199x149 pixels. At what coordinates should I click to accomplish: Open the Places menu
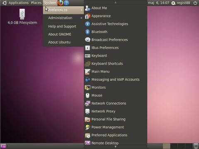(36, 3)
